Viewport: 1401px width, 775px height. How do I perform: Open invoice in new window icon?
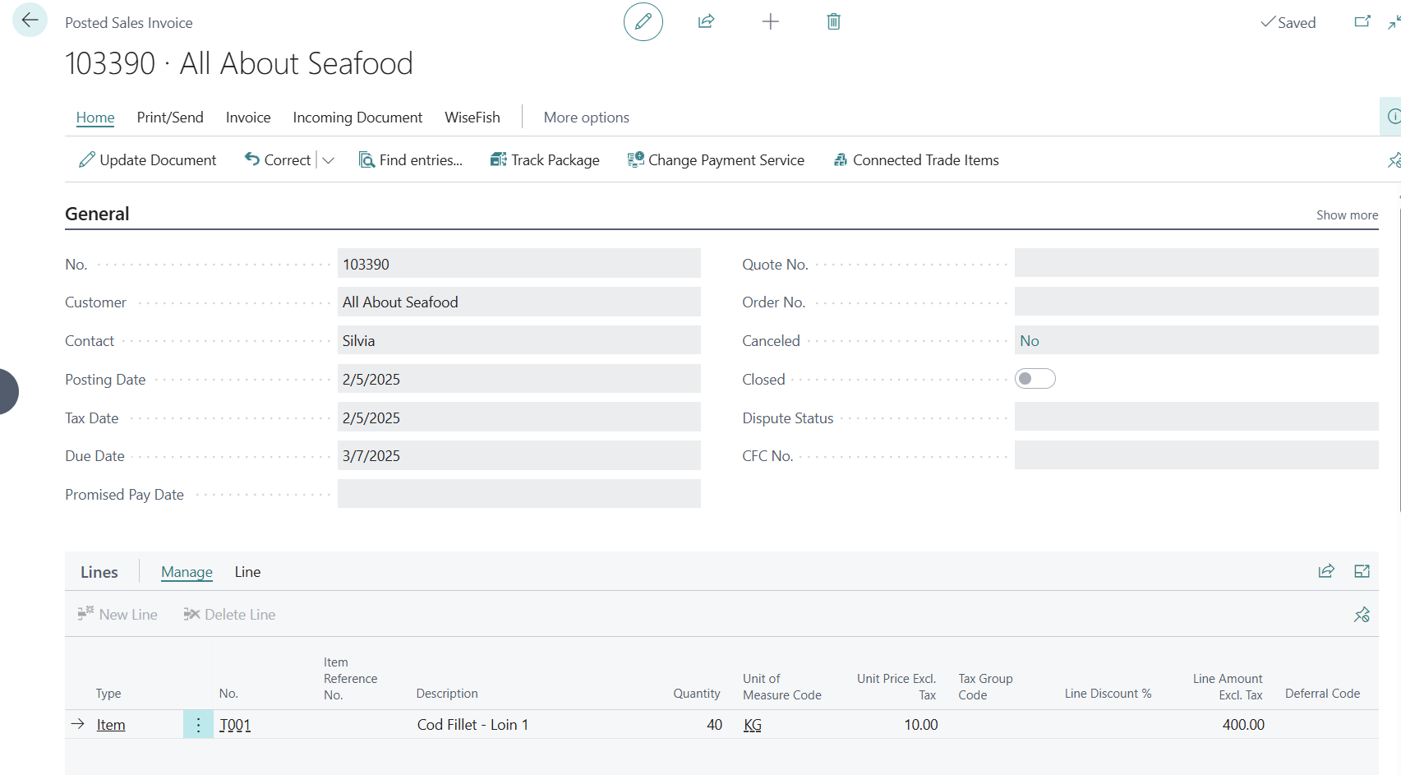[x=1362, y=21]
